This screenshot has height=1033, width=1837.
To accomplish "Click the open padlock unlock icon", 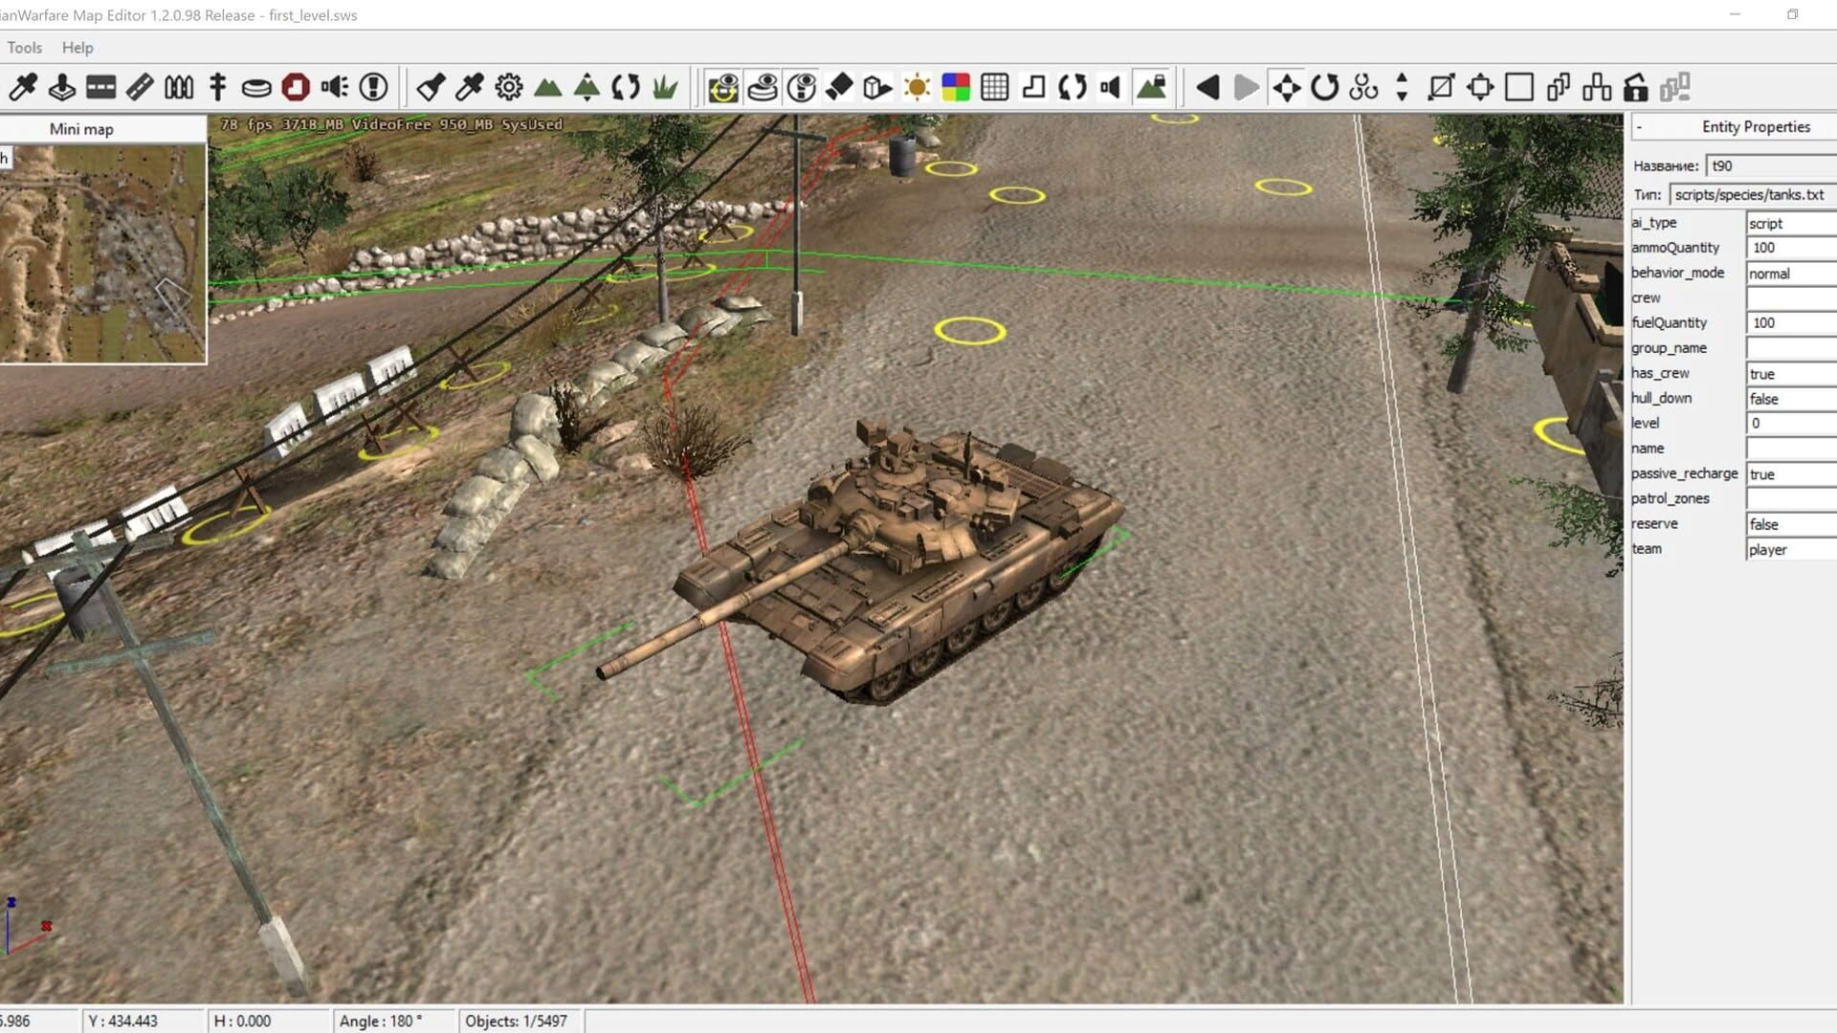I will (x=1636, y=87).
